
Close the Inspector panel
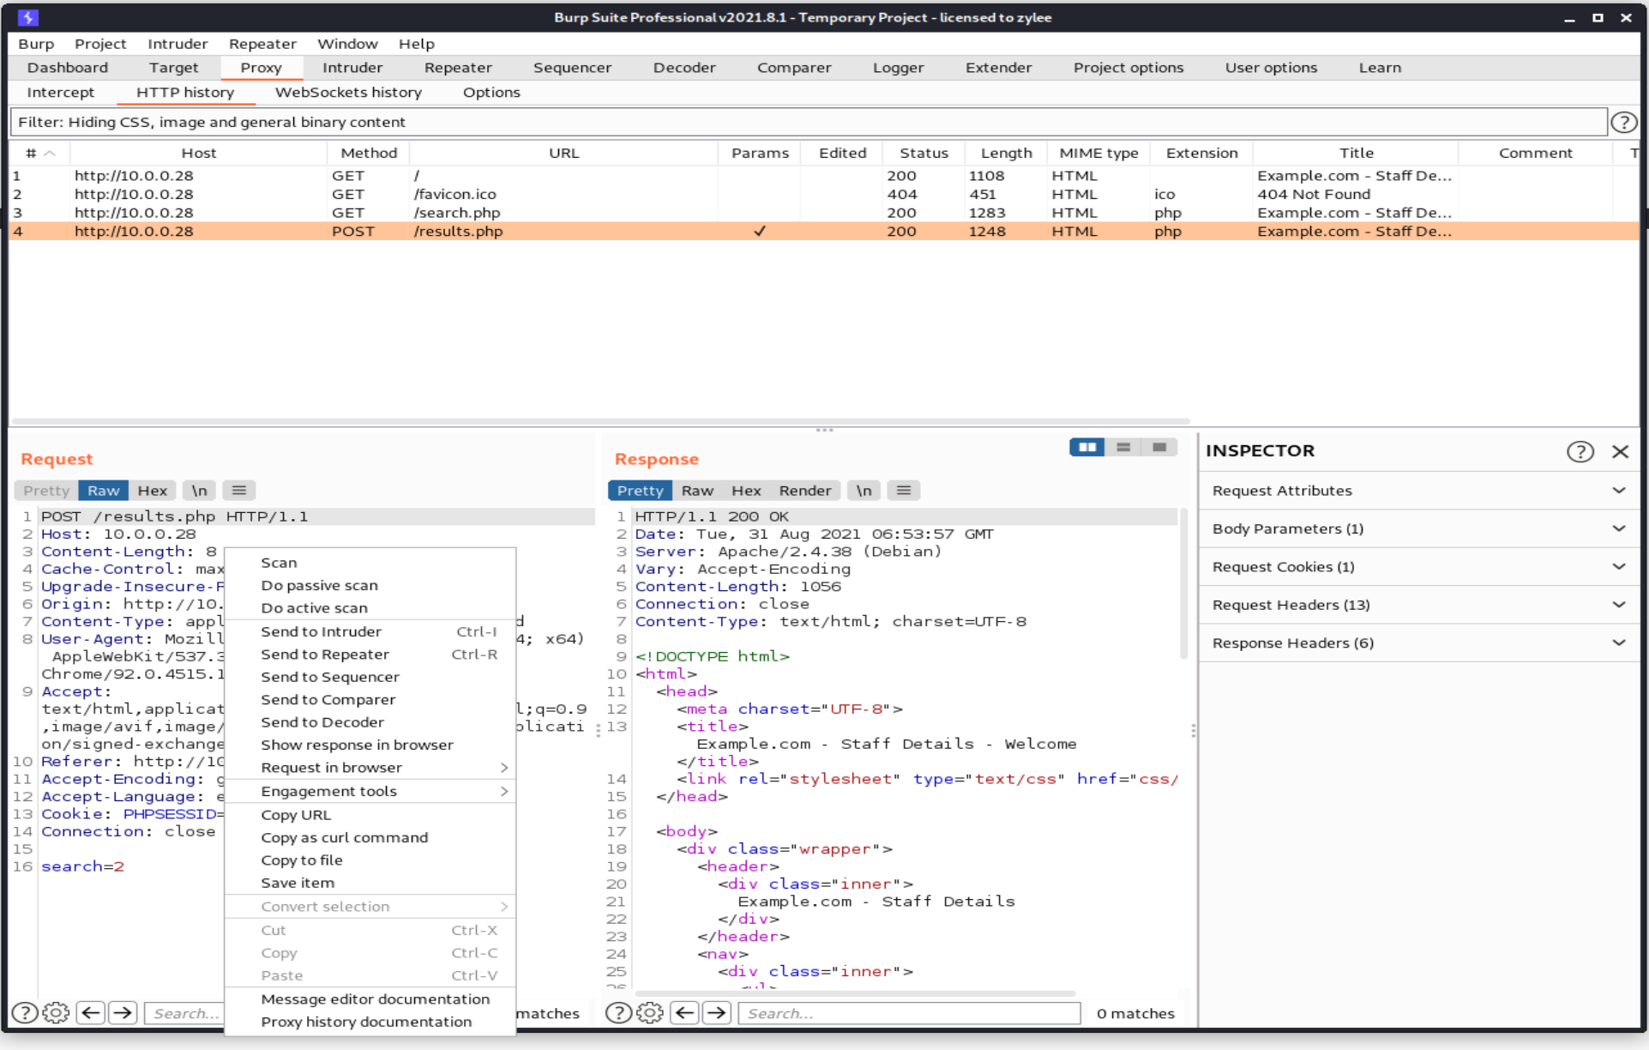(x=1620, y=451)
